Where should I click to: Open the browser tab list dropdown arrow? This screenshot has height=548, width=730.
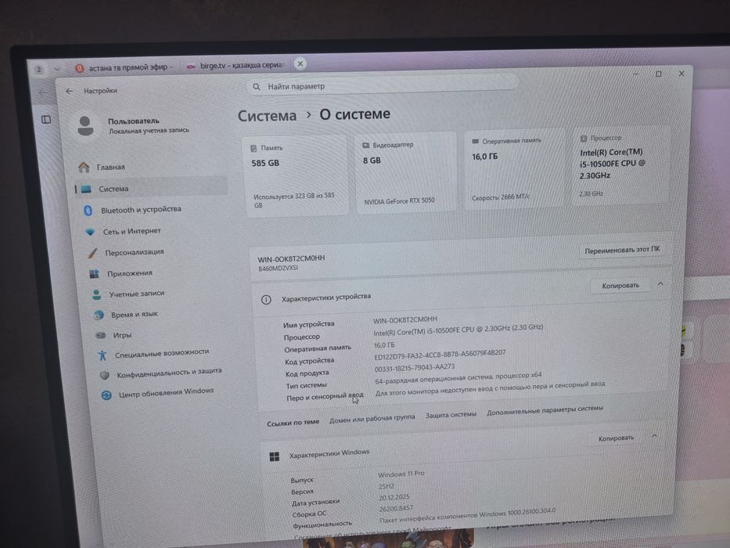(x=57, y=69)
